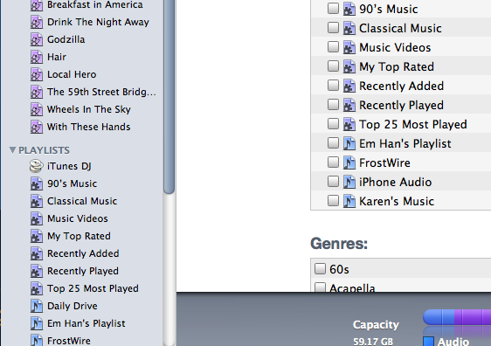Click the sync list Top 25 Most Played icon
Viewport: 491px width, 346px height.
(x=349, y=125)
